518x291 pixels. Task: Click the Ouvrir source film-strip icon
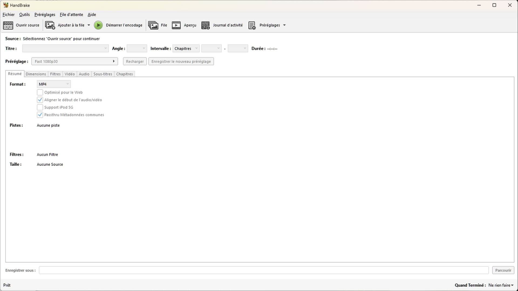pyautogui.click(x=8, y=25)
